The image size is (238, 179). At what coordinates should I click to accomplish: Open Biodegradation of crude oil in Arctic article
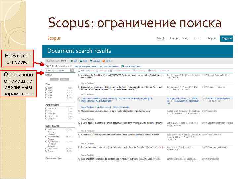pyautogui.click(x=123, y=147)
